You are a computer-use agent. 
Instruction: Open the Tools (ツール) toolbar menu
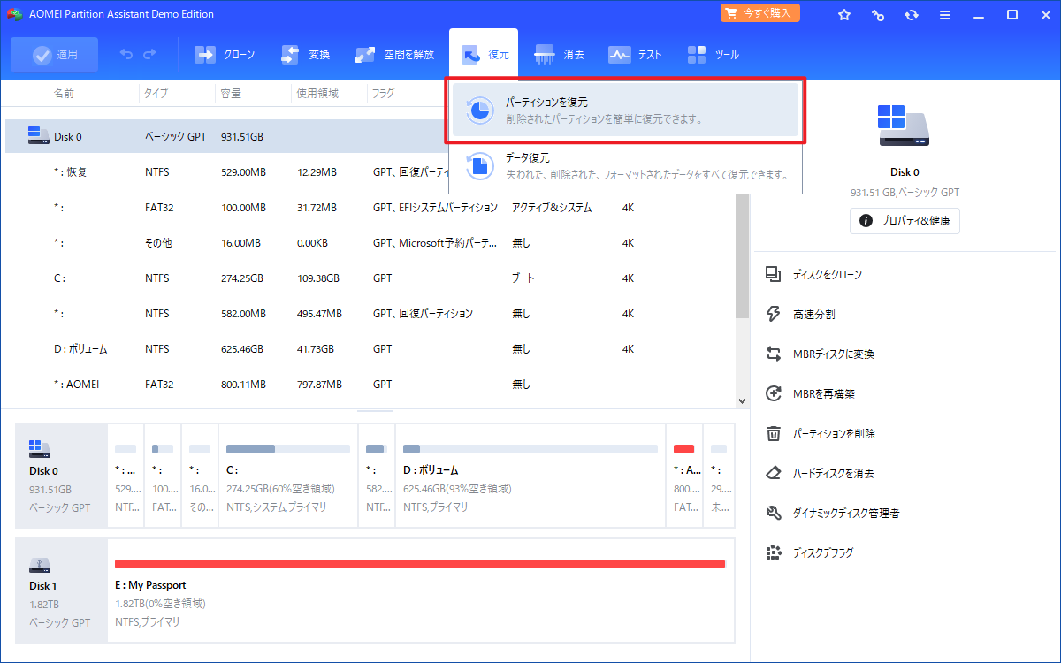click(x=713, y=55)
